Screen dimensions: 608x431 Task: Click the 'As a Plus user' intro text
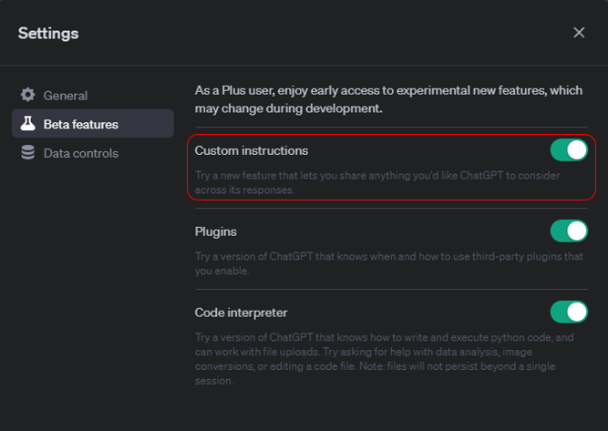pyautogui.click(x=388, y=99)
